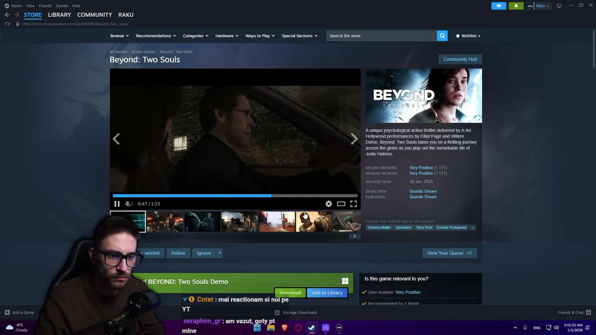Switch to the COMMUNITY tab
596x335 pixels.
pyautogui.click(x=95, y=15)
